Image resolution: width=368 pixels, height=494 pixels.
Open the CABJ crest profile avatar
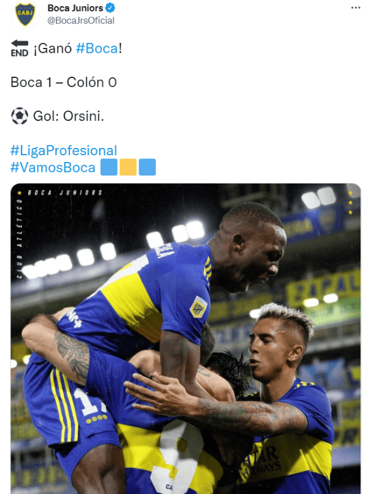tap(25, 14)
